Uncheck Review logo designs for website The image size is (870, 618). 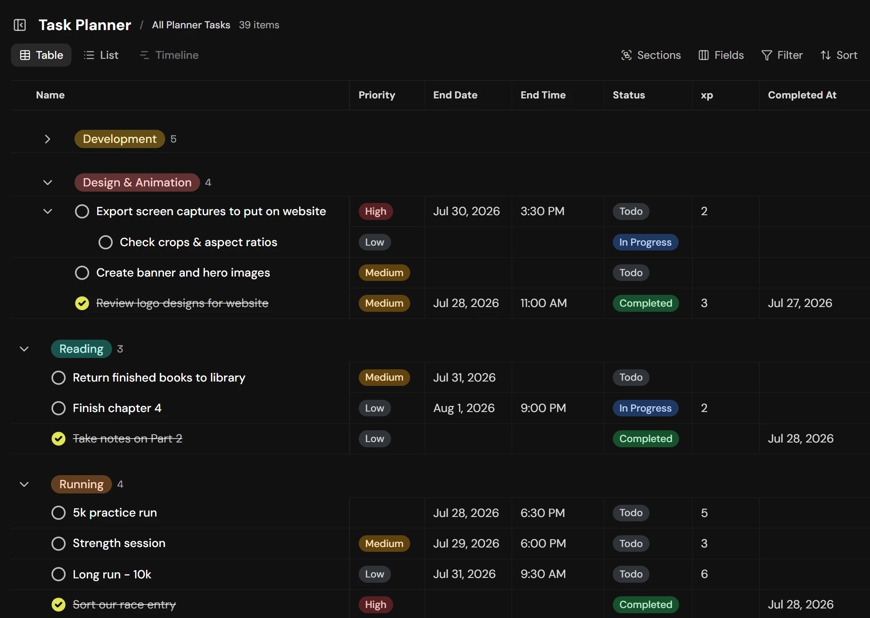coord(82,303)
